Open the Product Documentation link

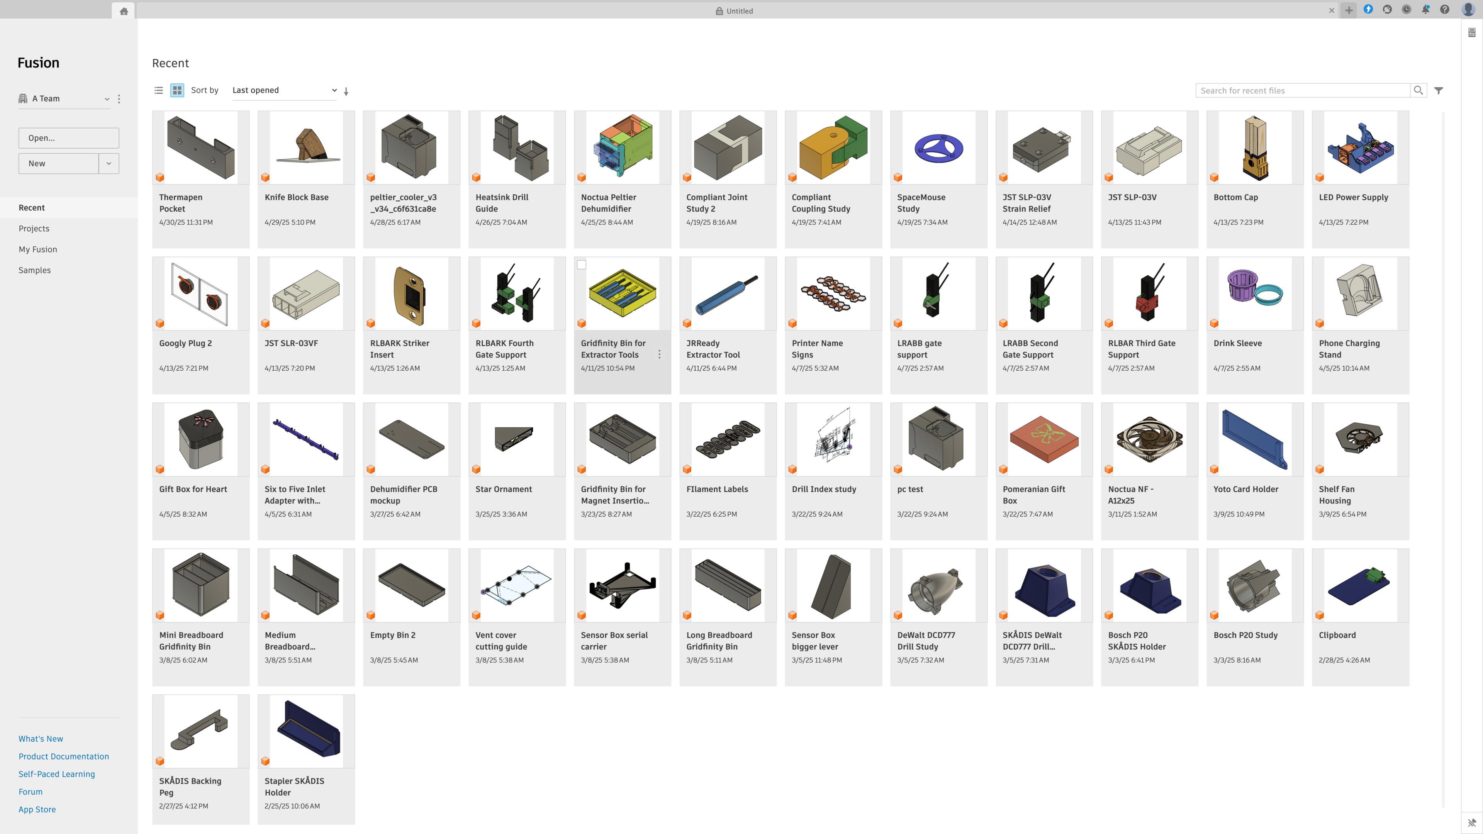click(63, 756)
